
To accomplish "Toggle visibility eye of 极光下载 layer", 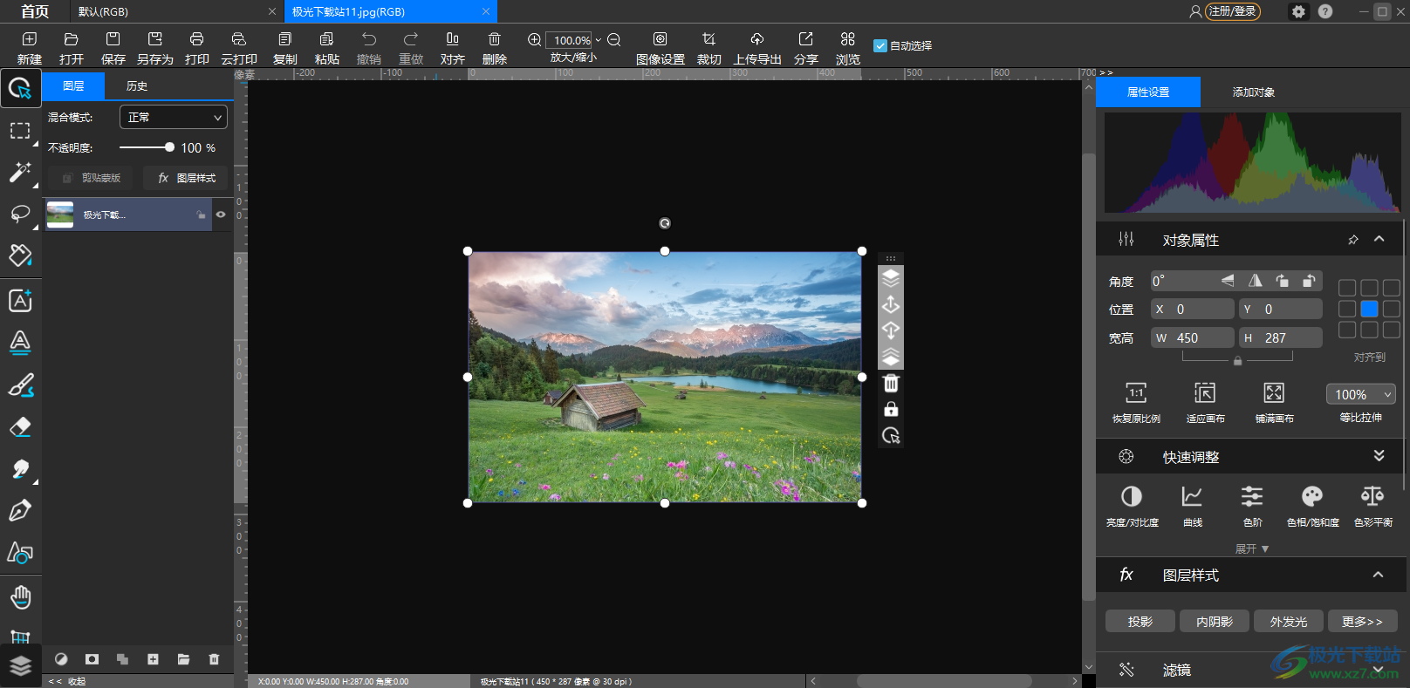I will click(x=221, y=215).
